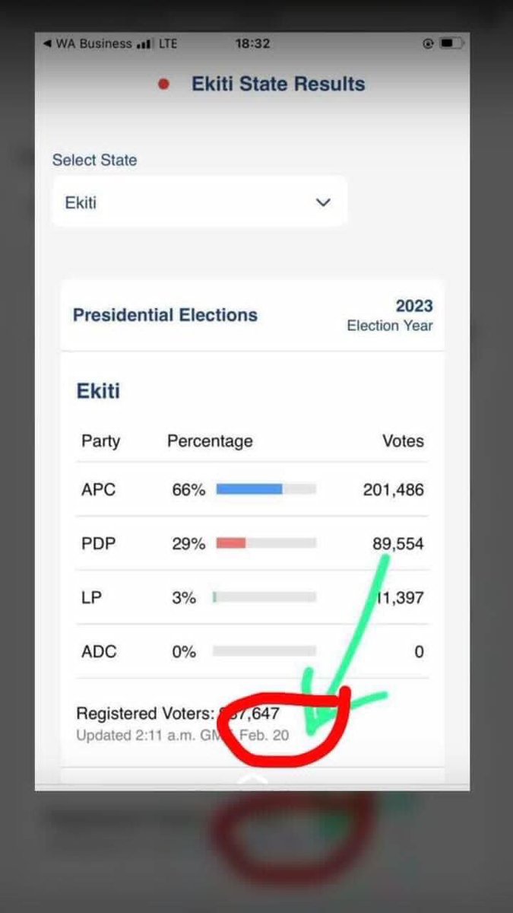Tap the 18:32 clock in status bar
Viewport: 513px width, 913px height.
[x=252, y=44]
